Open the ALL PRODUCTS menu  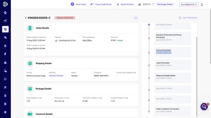pyautogui.click(x=189, y=5)
